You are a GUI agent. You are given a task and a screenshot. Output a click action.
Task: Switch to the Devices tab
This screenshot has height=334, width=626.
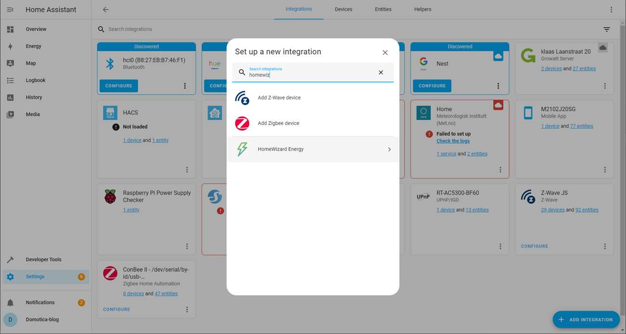[x=343, y=10]
